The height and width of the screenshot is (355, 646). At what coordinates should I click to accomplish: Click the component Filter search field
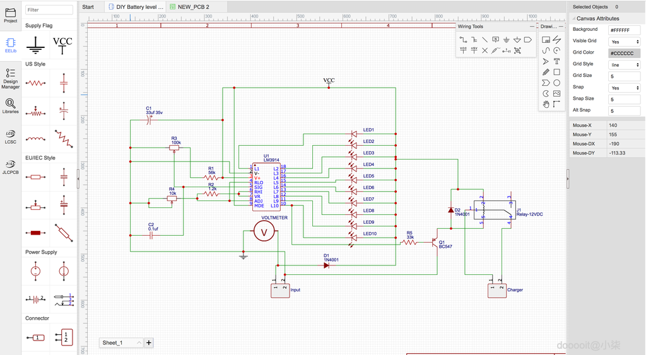[x=49, y=9]
